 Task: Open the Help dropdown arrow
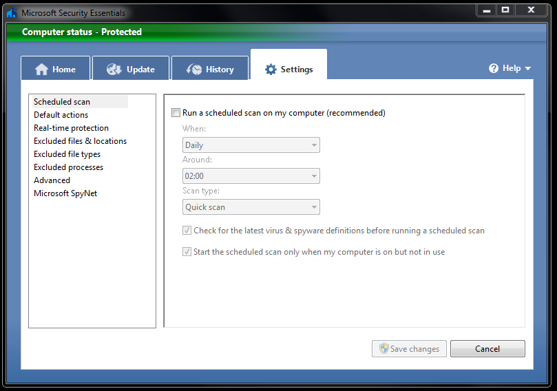(528, 69)
